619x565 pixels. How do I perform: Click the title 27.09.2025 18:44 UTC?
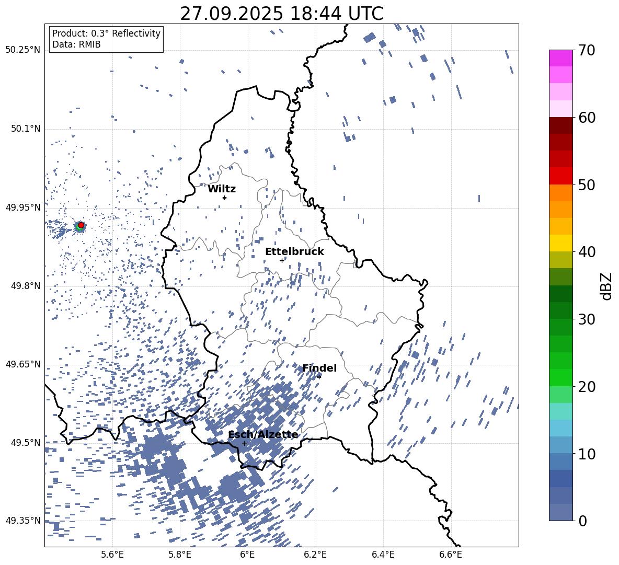click(281, 14)
